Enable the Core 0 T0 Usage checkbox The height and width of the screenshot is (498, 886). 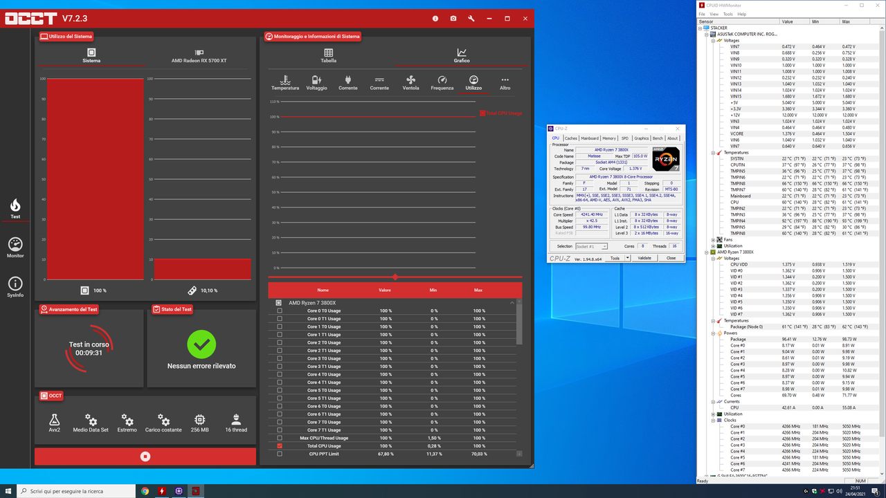[279, 311]
